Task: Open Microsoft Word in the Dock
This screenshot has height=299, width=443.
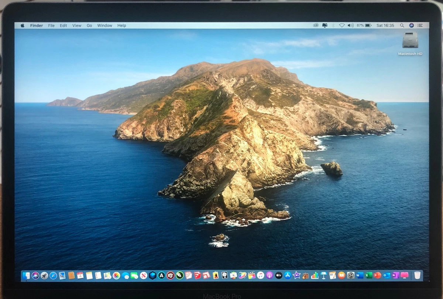Action: [360, 275]
